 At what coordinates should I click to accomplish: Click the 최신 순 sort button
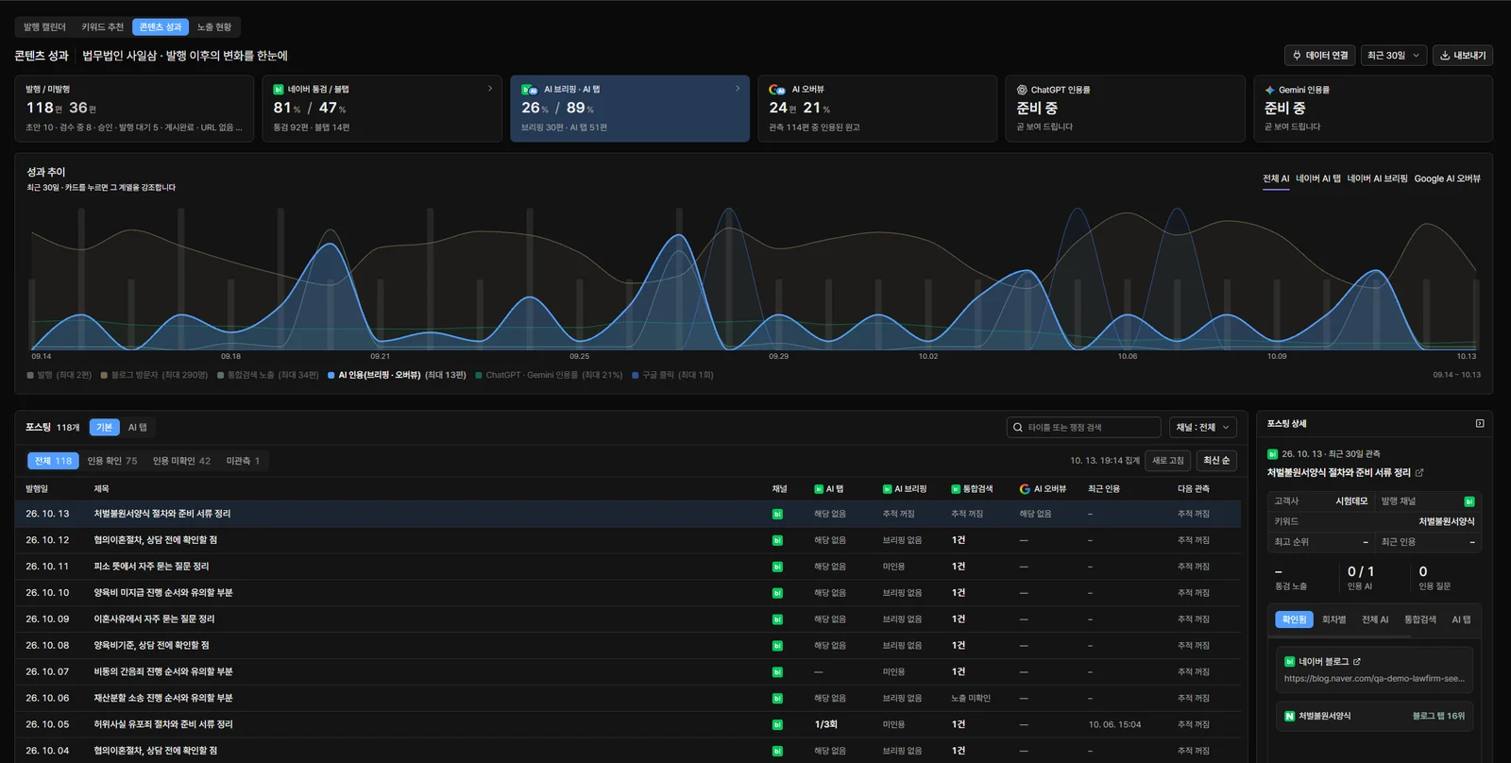coord(1216,461)
